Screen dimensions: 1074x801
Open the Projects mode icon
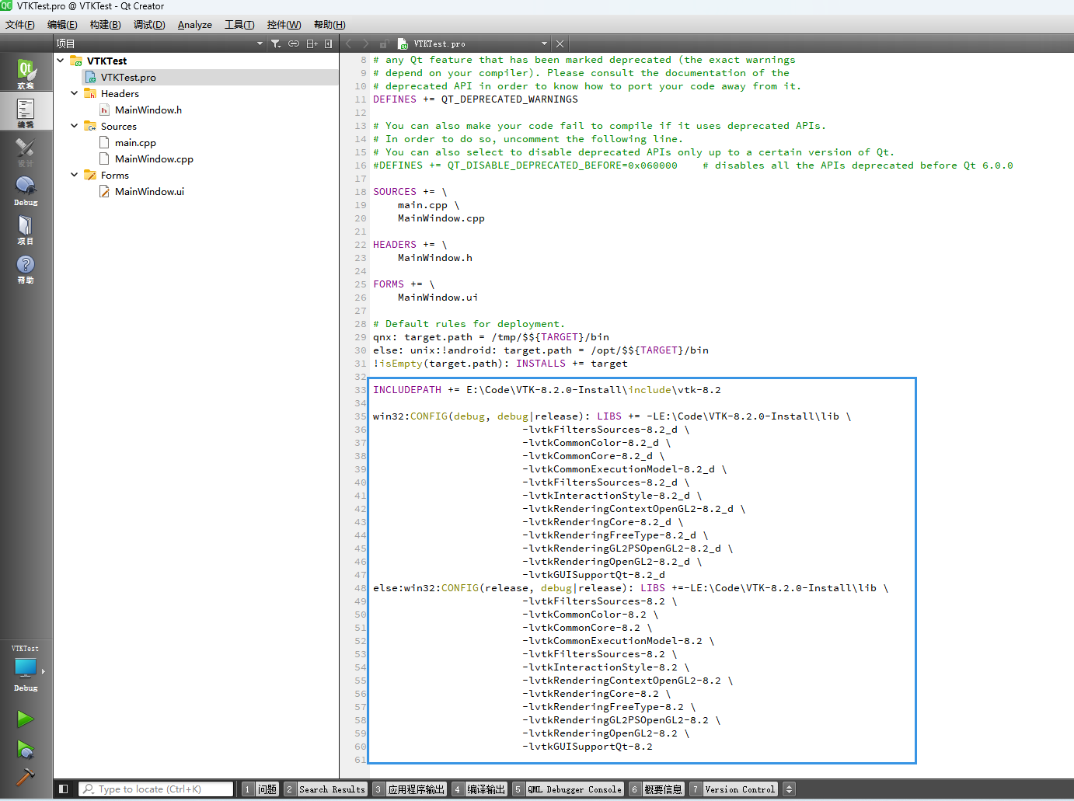26,229
